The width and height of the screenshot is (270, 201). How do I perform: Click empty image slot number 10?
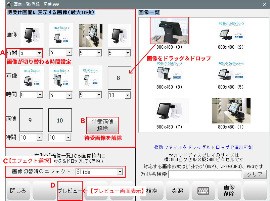60,120
